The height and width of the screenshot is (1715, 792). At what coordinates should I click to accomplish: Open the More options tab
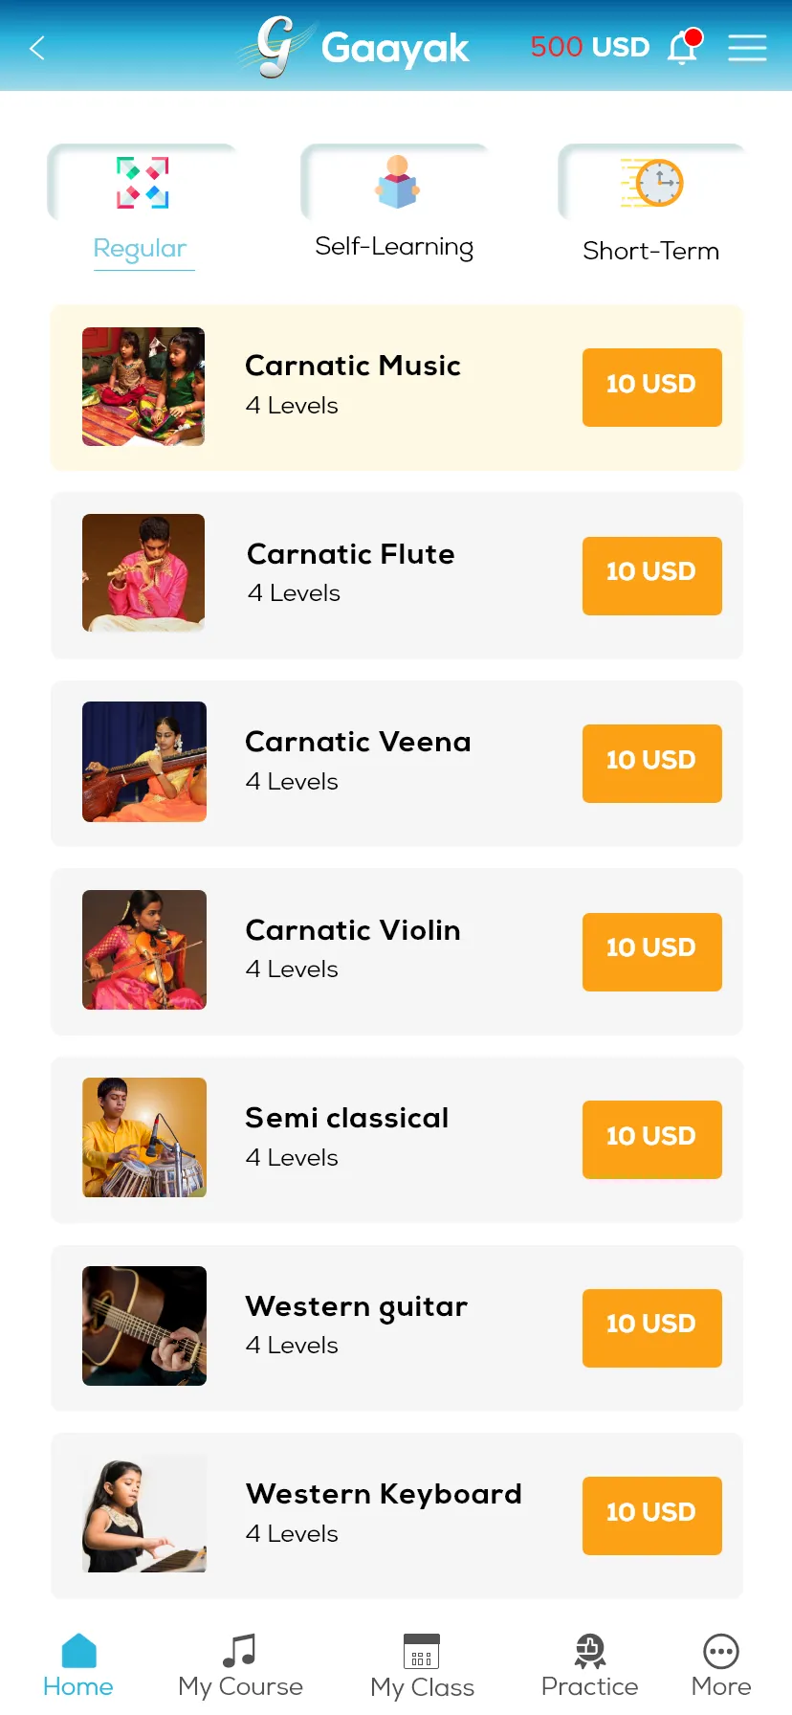pos(721,1666)
